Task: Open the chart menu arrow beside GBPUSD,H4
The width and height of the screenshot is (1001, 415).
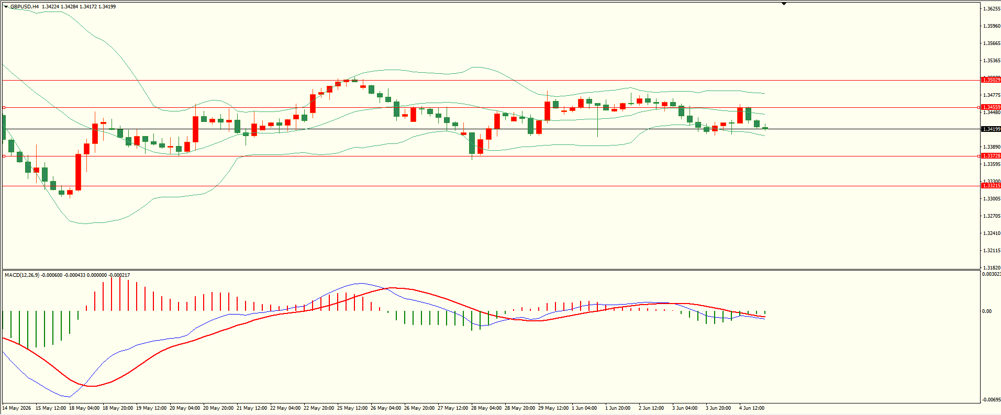Action: tap(6, 7)
